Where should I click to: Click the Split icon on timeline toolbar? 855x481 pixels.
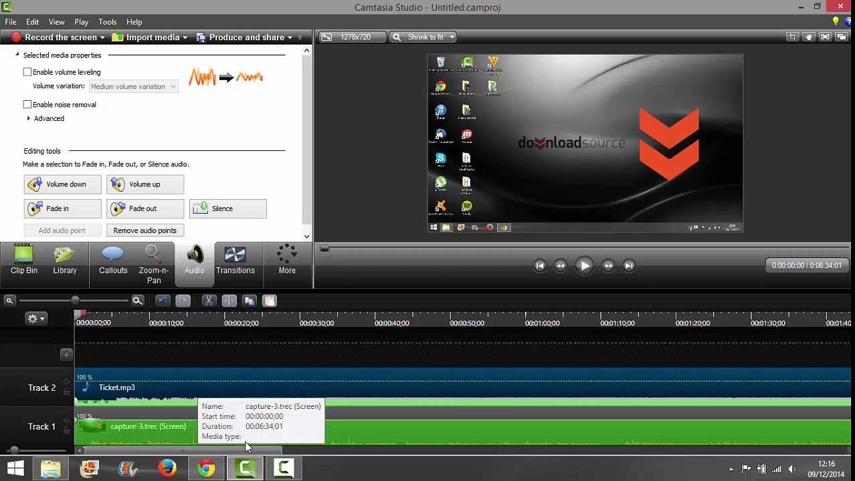point(229,301)
